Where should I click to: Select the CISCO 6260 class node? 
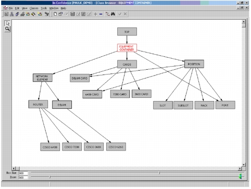(x=116, y=147)
